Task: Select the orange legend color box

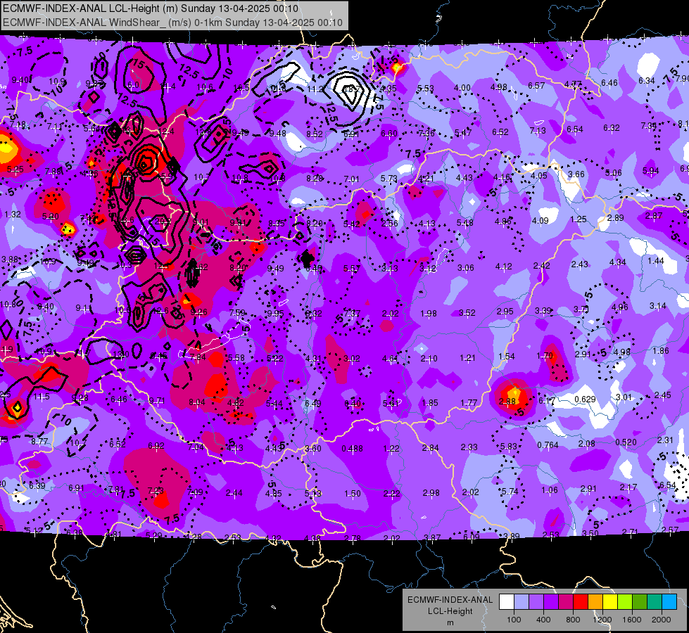Action: pyautogui.click(x=595, y=602)
